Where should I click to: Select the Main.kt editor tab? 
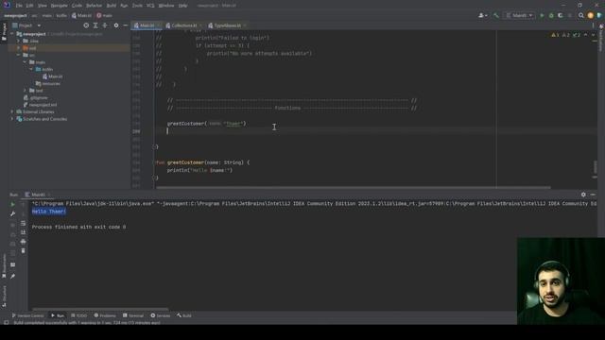(x=147, y=25)
